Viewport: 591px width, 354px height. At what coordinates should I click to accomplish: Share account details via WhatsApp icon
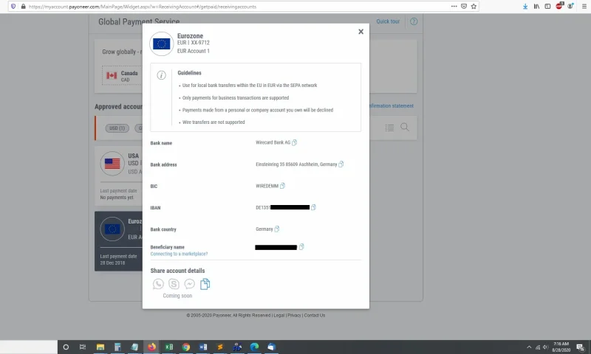pyautogui.click(x=158, y=284)
